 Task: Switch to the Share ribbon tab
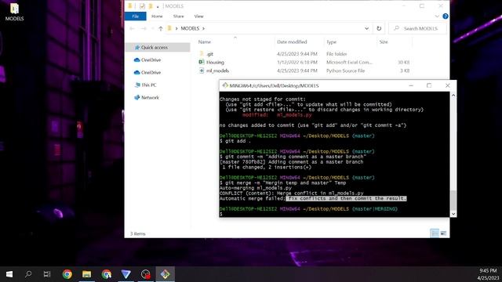[178, 16]
